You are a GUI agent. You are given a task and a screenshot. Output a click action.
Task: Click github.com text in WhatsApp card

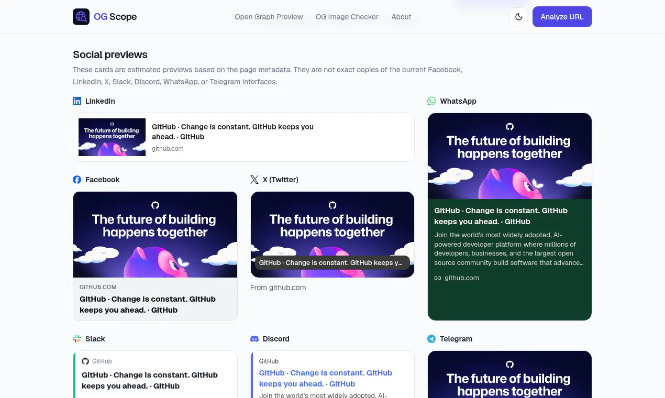(x=462, y=278)
